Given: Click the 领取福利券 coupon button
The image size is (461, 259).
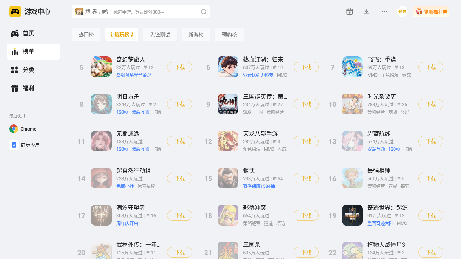Looking at the screenshot, I should [x=431, y=12].
